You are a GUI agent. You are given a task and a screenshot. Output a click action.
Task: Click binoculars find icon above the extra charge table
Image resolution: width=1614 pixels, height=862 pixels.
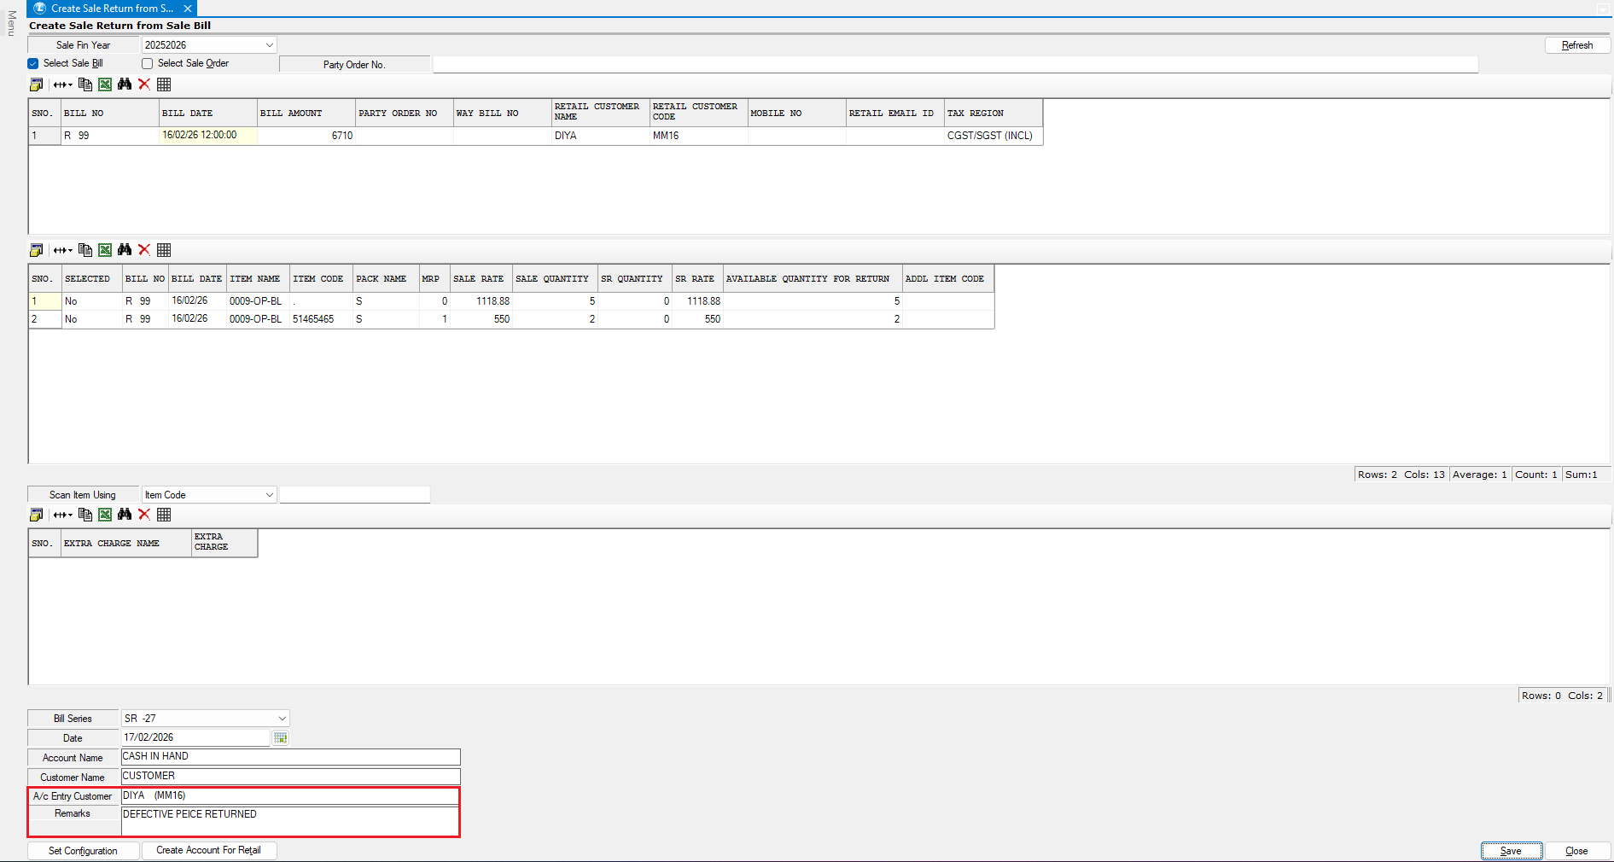click(x=125, y=515)
